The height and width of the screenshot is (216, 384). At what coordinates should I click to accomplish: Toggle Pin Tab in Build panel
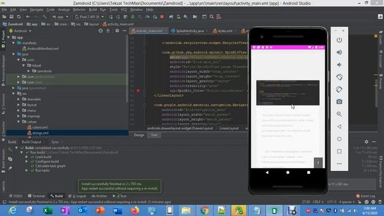(x=10, y=168)
